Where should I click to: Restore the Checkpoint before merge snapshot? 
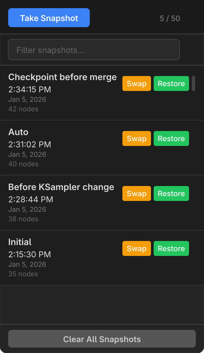[x=171, y=83]
